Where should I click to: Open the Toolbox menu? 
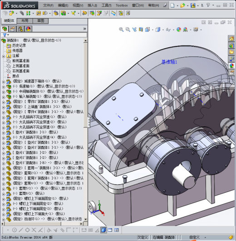coord(122,5)
